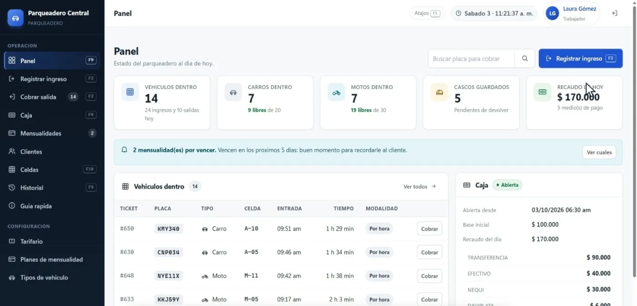Click the Ver todos link
The image size is (637, 306).
click(420, 187)
